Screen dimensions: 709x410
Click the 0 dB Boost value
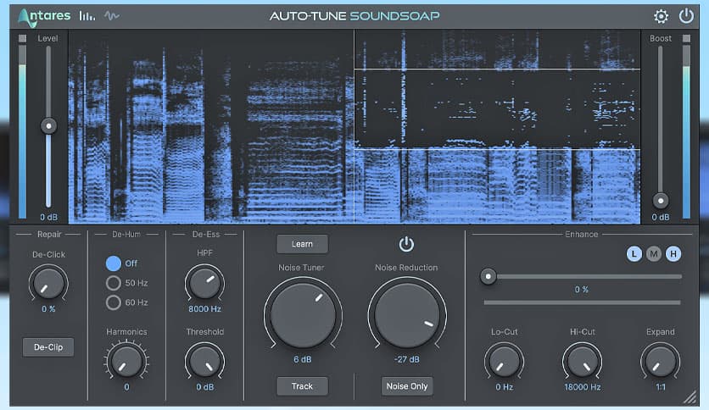[x=661, y=217]
